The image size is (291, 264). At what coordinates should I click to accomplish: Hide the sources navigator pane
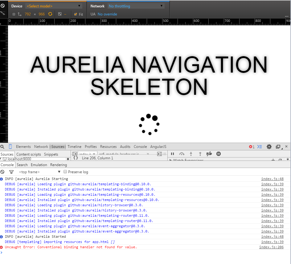click(x=75, y=154)
